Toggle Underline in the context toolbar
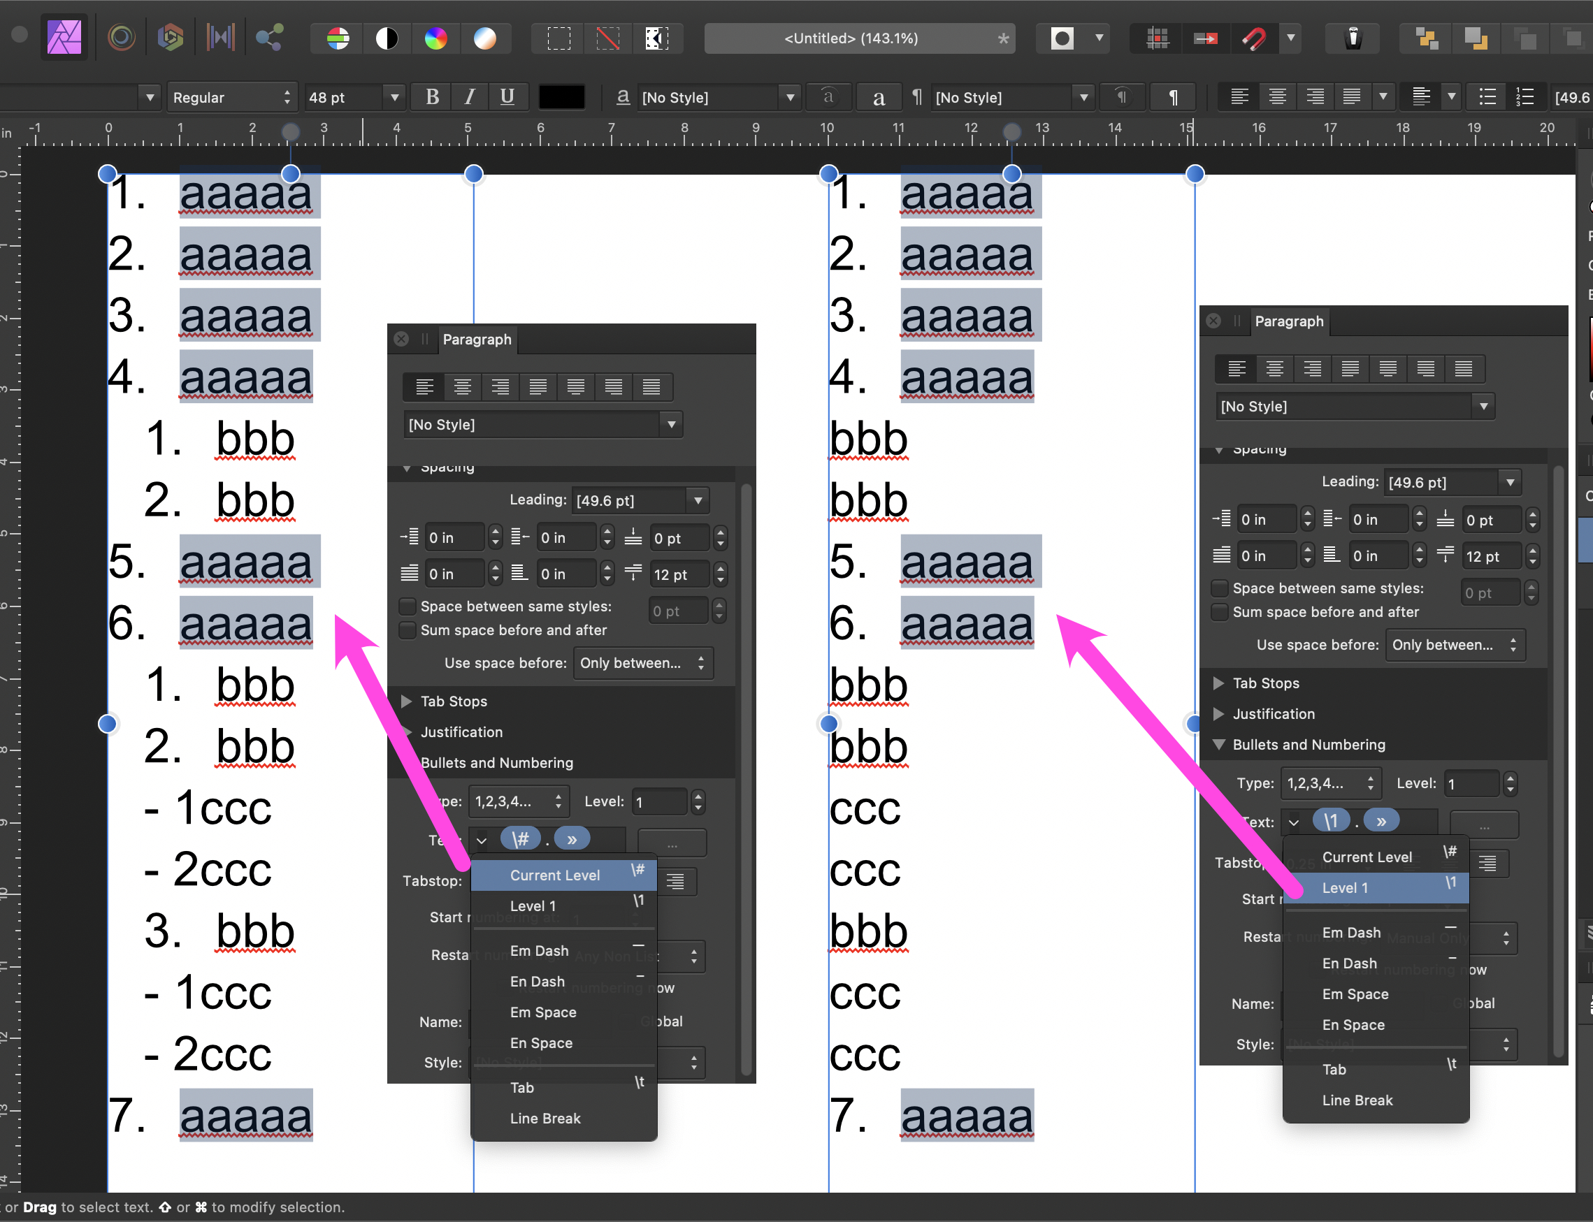Viewport: 1593px width, 1222px height. click(x=507, y=96)
